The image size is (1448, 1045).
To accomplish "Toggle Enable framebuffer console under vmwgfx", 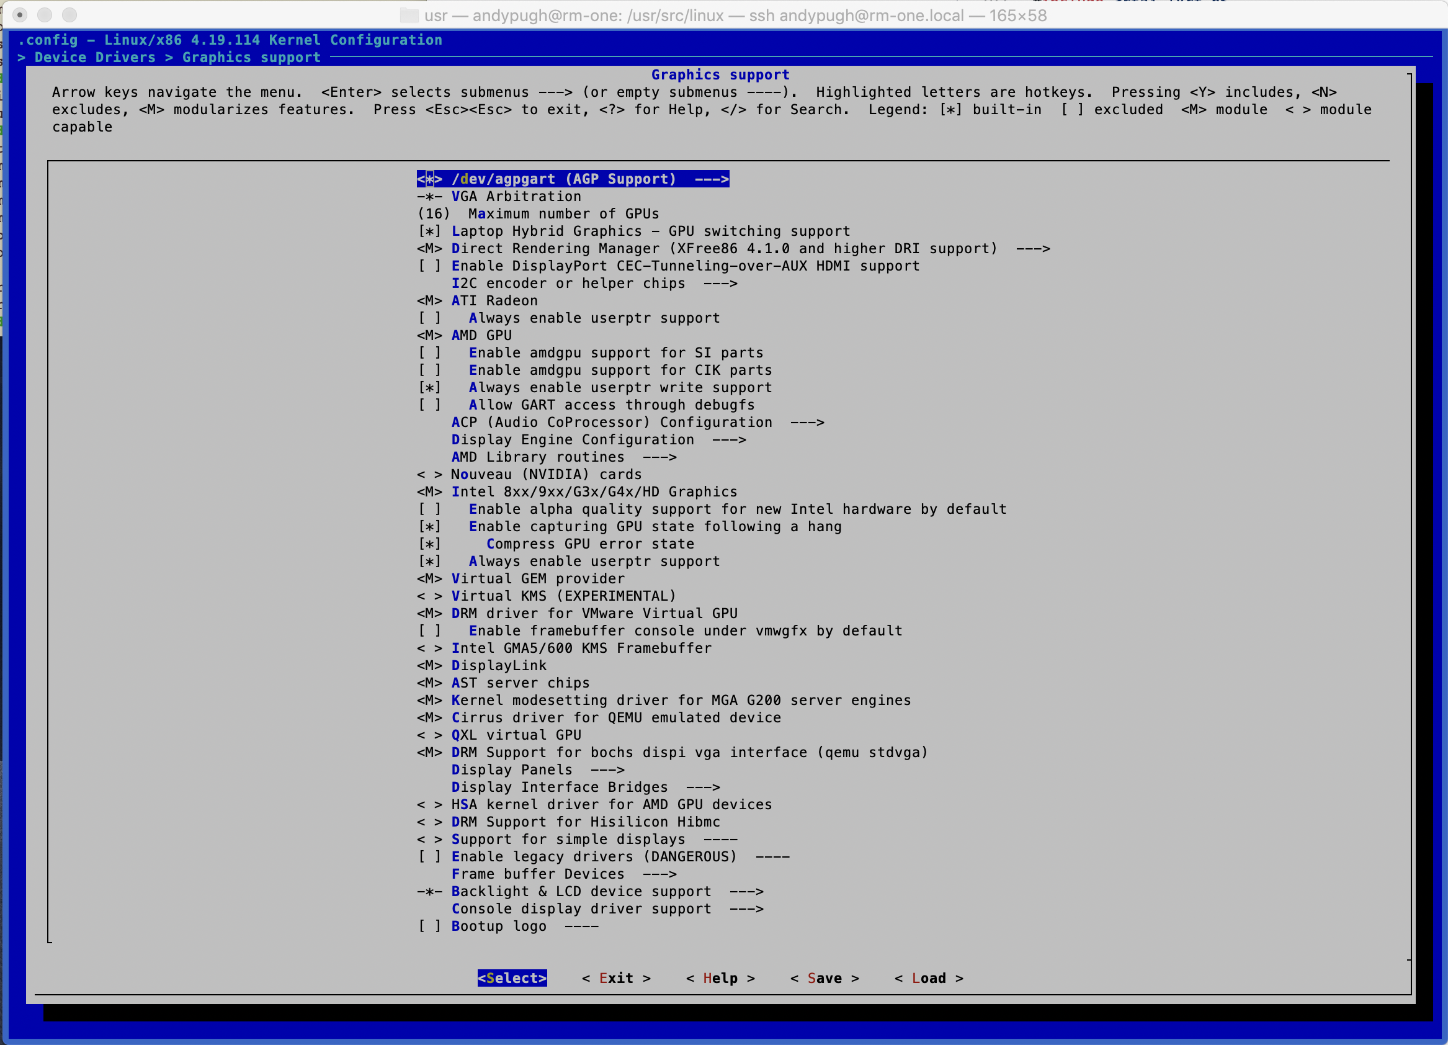I will tap(659, 630).
